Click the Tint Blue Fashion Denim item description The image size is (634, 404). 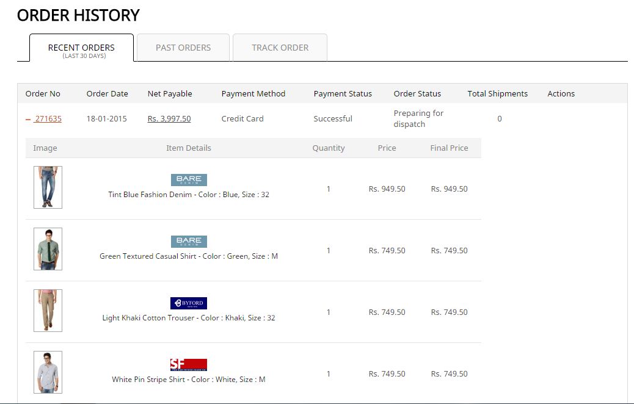click(x=189, y=195)
